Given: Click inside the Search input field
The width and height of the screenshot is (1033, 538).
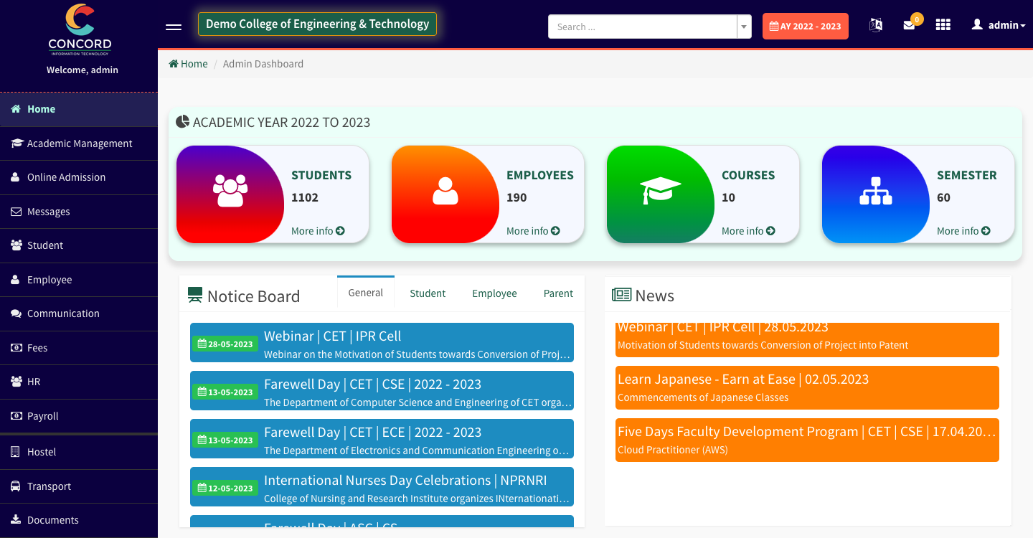Looking at the screenshot, I should 642,27.
